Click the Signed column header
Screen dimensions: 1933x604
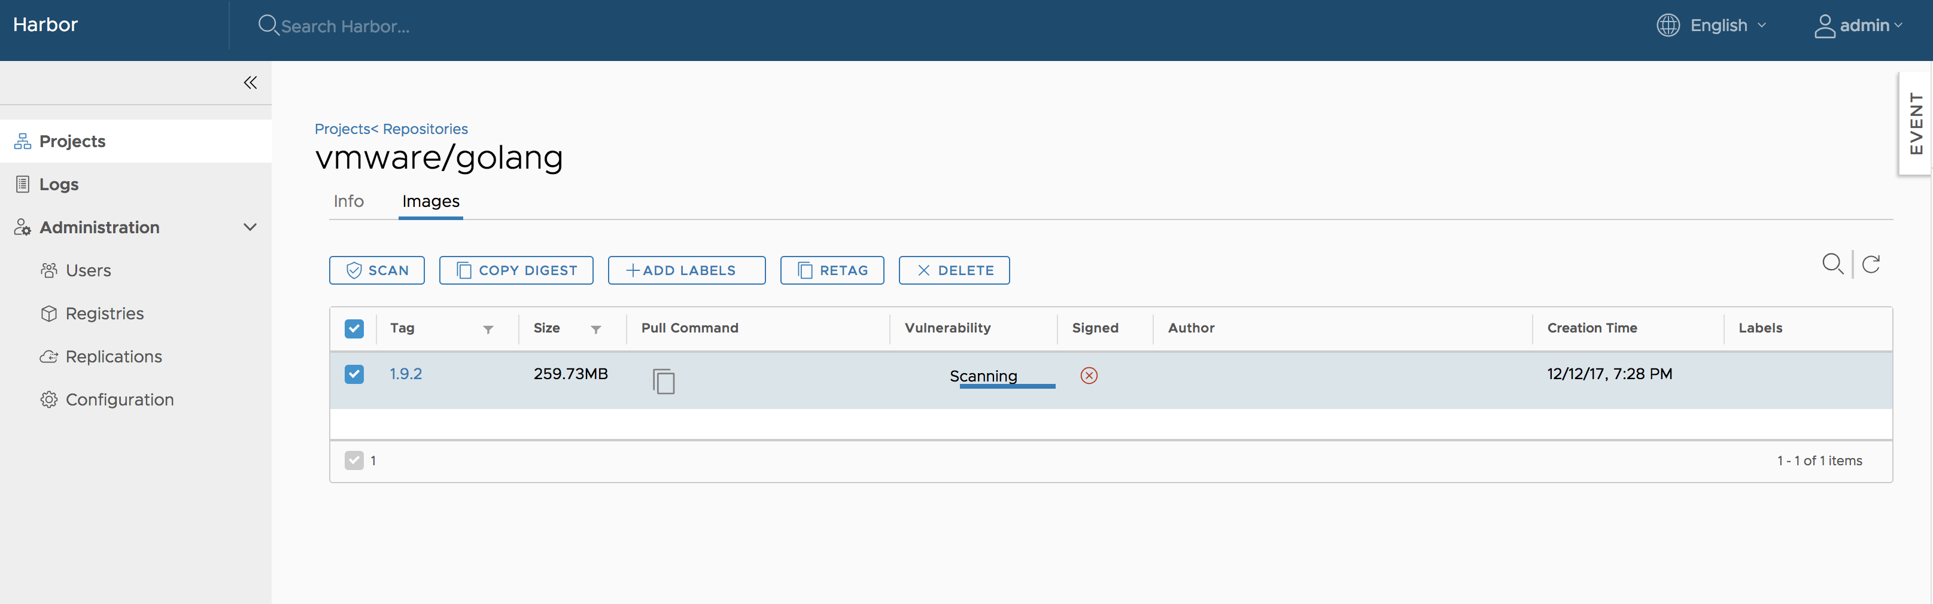click(x=1095, y=328)
